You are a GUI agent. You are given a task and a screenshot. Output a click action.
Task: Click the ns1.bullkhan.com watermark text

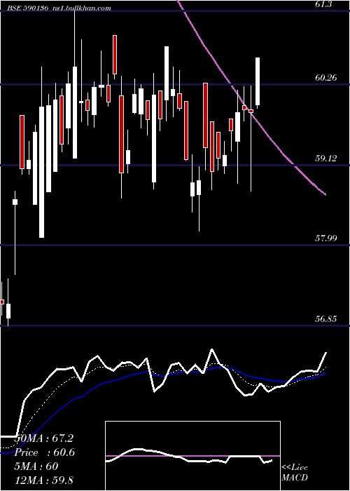(81, 8)
